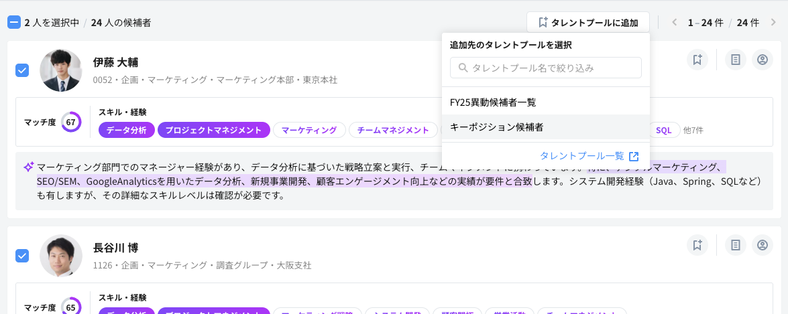The image size is (788, 314).
Task: Open document icon for 伊藤 大輔
Action: click(x=736, y=60)
